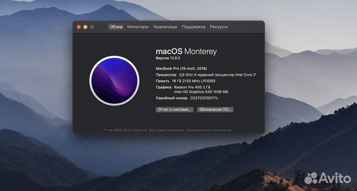Click Intel HD Graphics 530 1536 МБ text

point(201,92)
